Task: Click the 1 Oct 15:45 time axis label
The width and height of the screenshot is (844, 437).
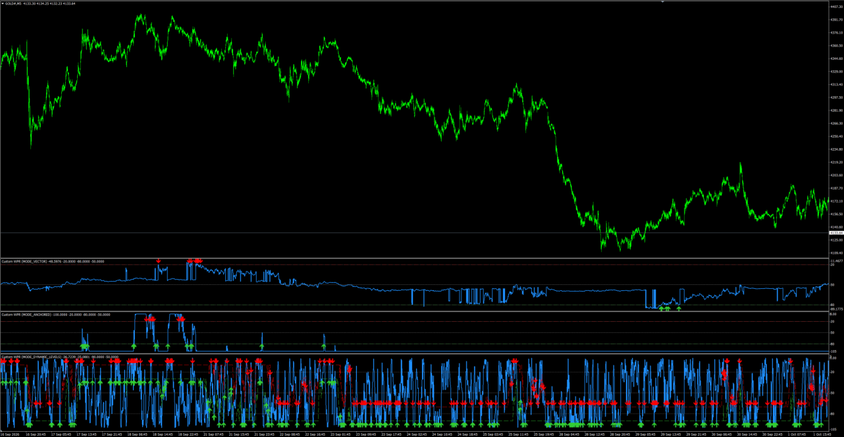Action: (824, 434)
